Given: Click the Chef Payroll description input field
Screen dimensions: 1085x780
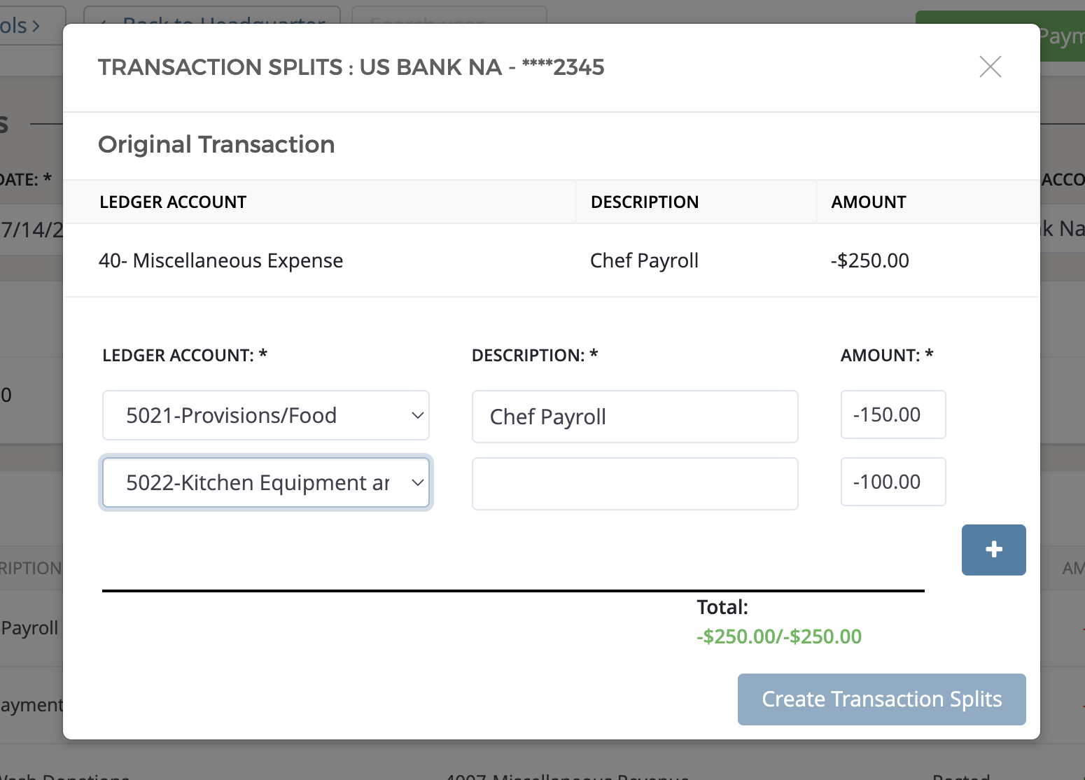Looking at the screenshot, I should coord(634,417).
